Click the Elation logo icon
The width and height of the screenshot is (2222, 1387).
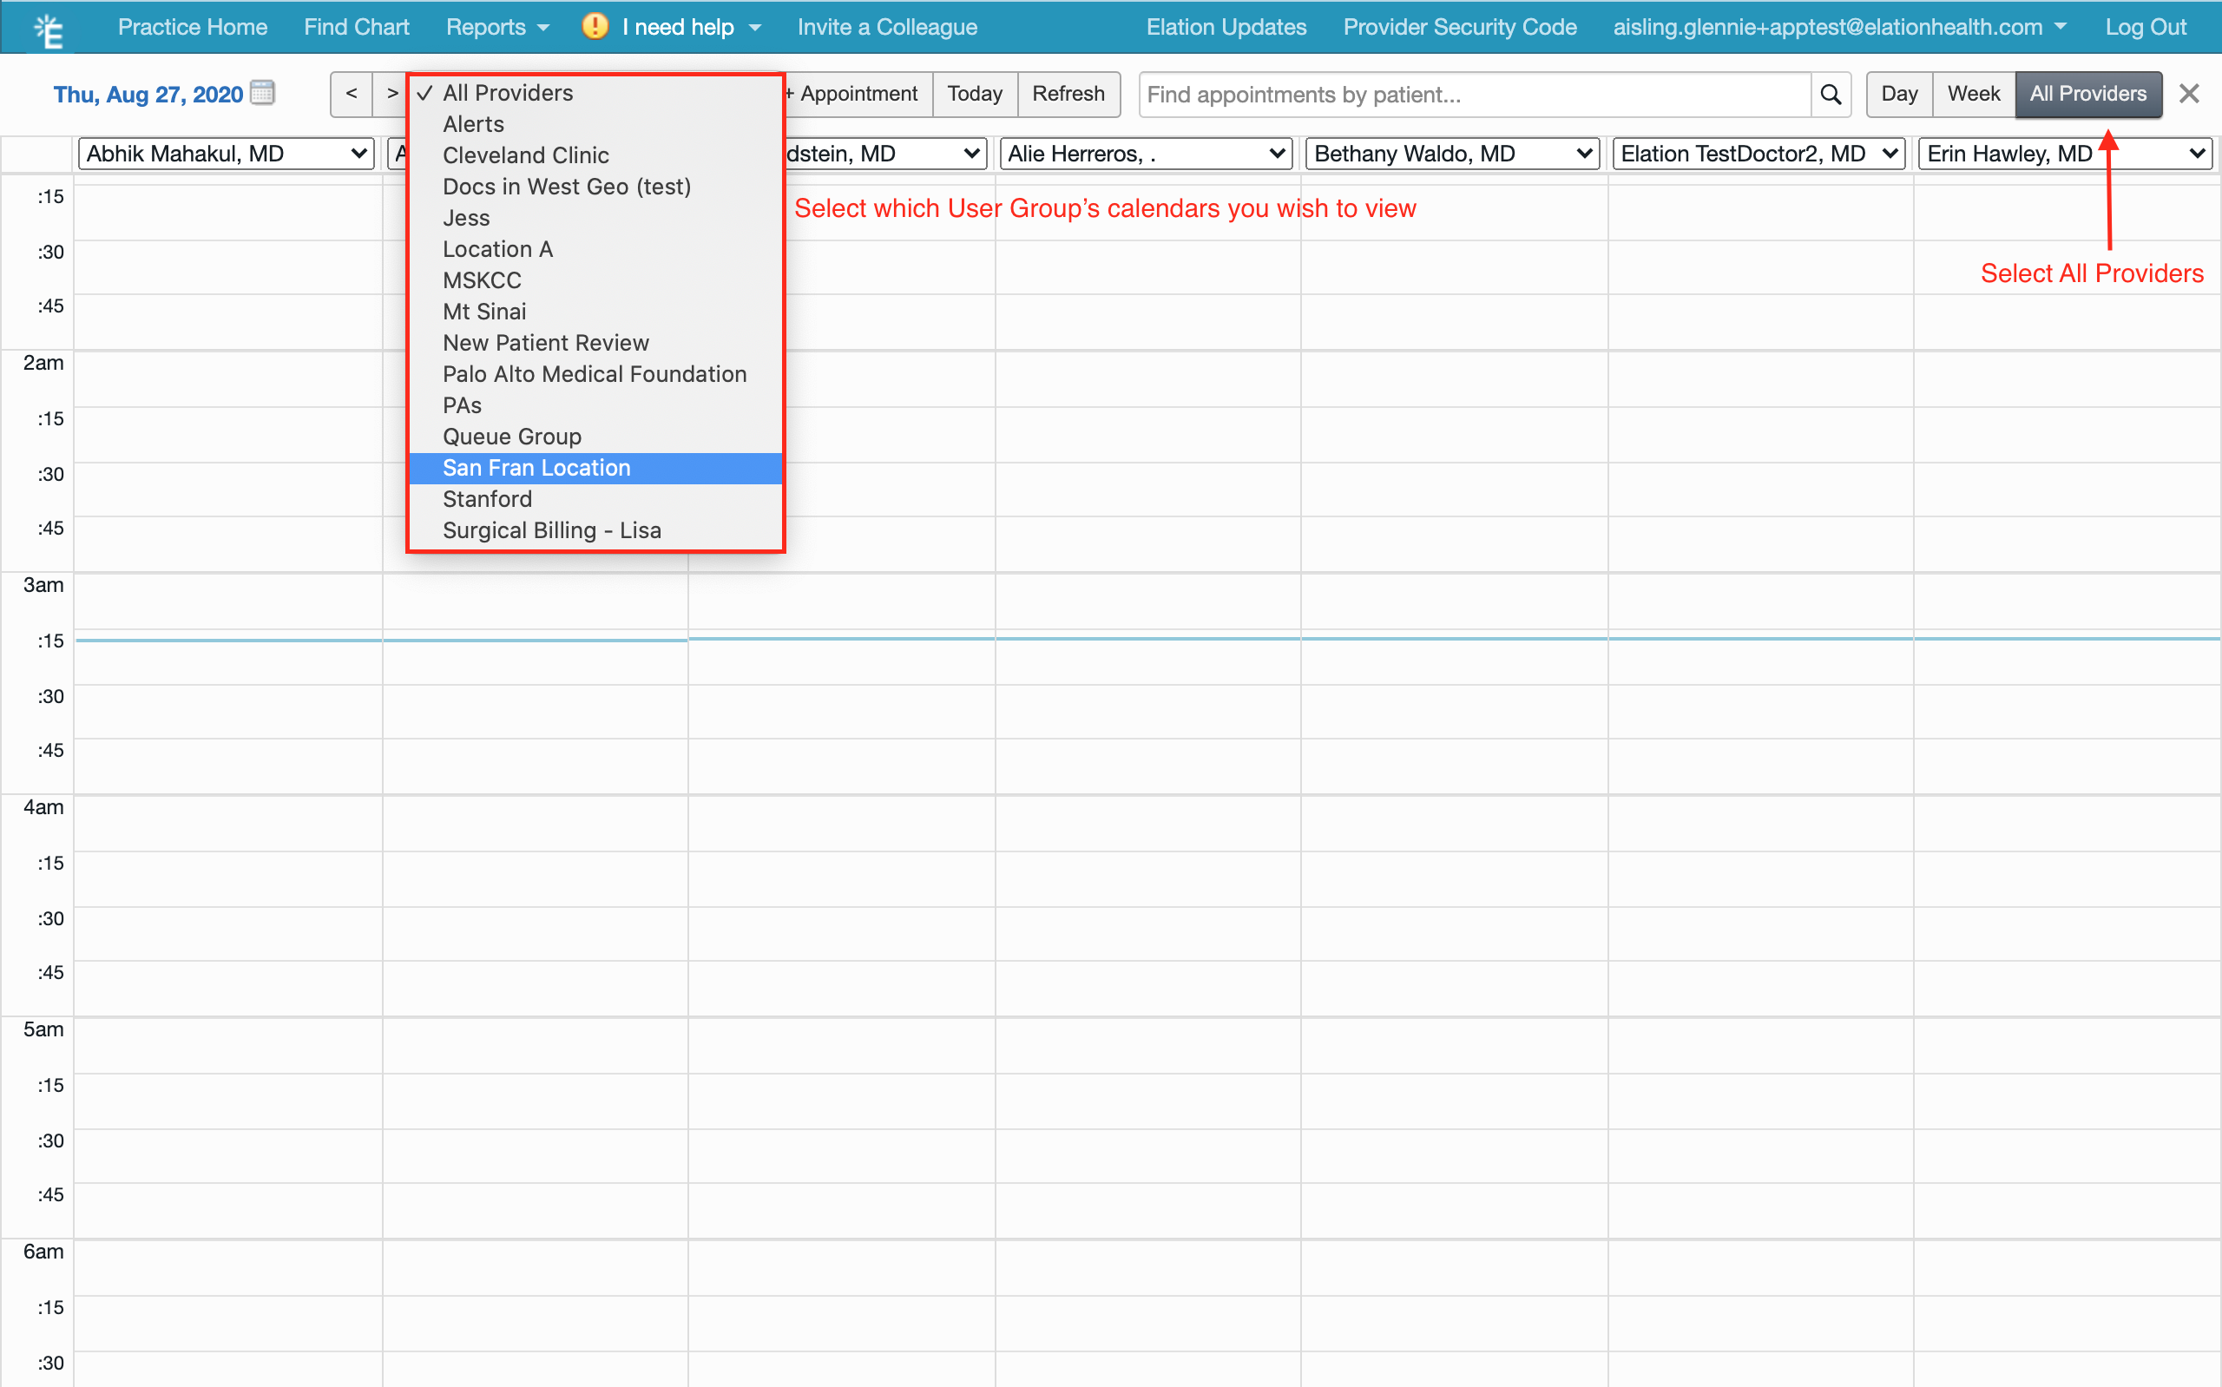(48, 30)
